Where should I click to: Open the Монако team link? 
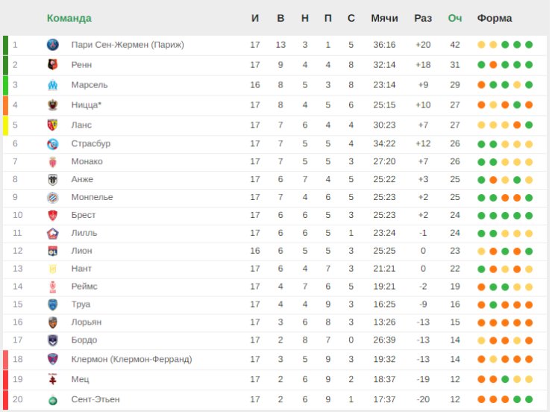click(87, 161)
